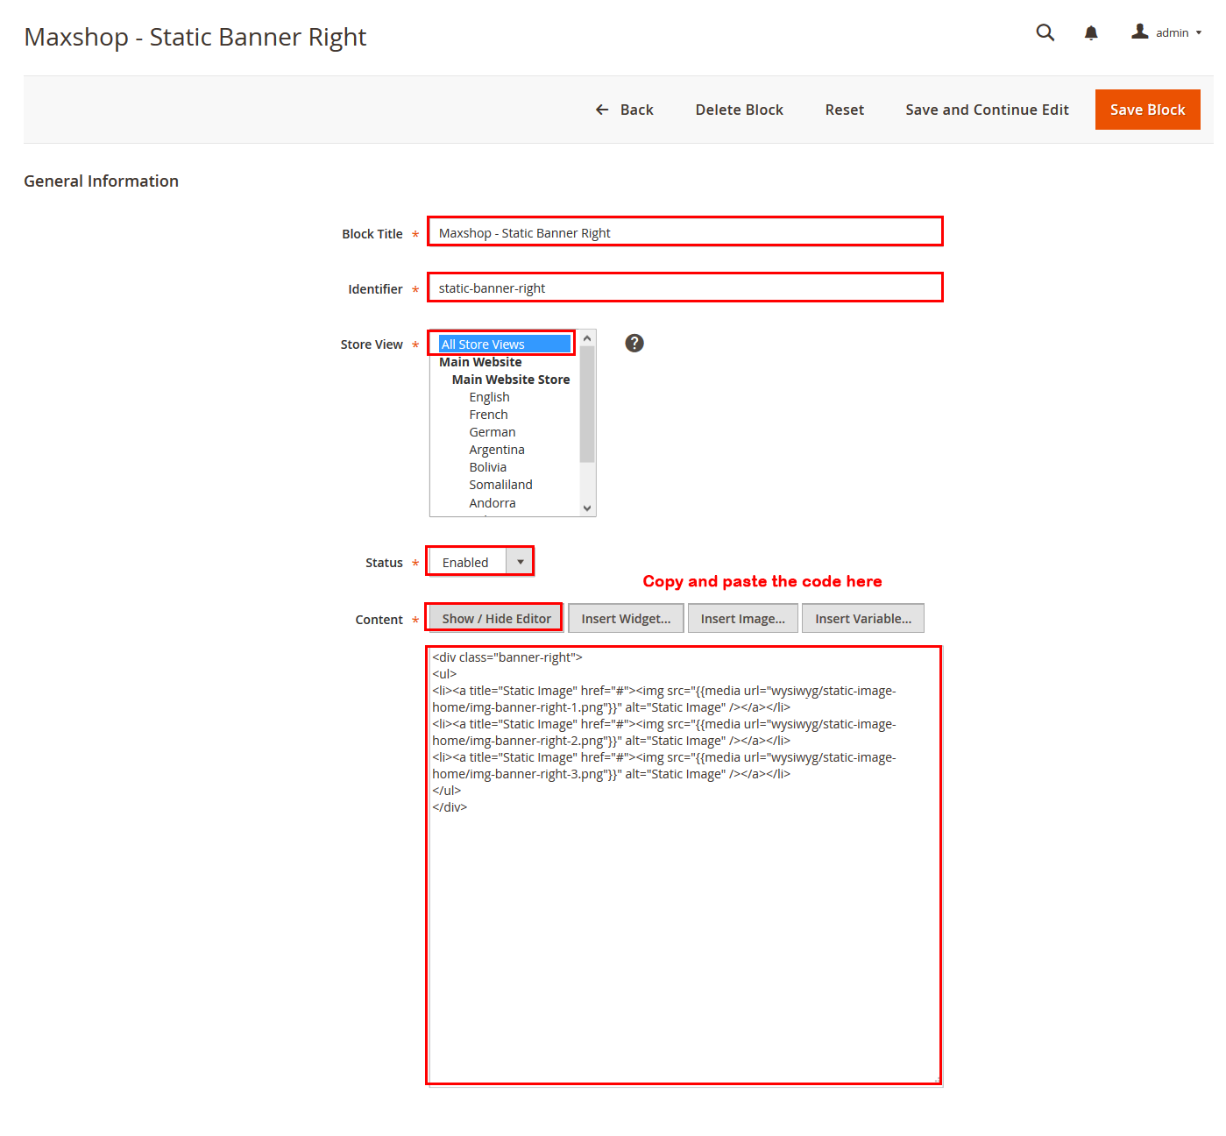The width and height of the screenshot is (1226, 1136).
Task: Toggle Show / Hide Editor
Action: pyautogui.click(x=496, y=619)
